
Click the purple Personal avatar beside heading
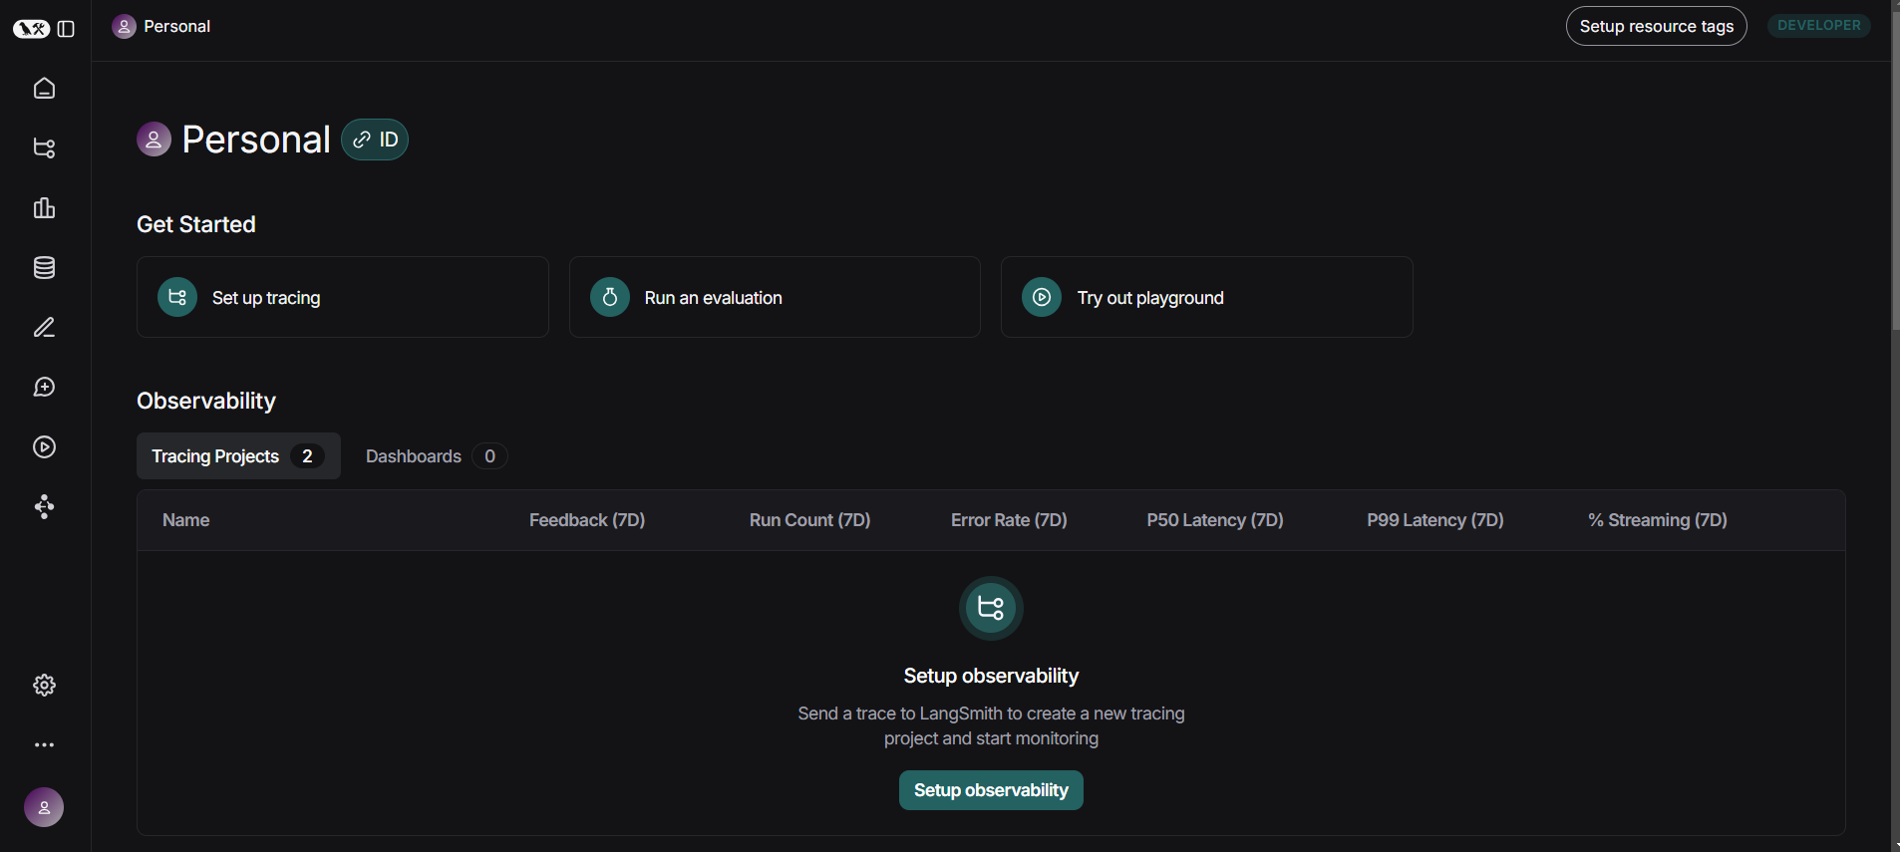(x=154, y=140)
